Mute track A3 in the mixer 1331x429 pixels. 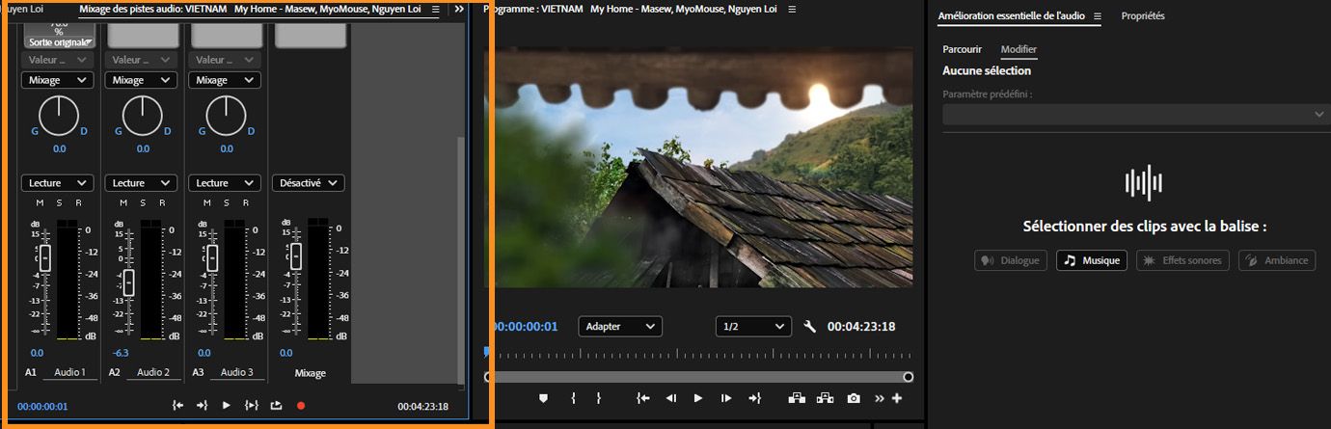pos(207,203)
